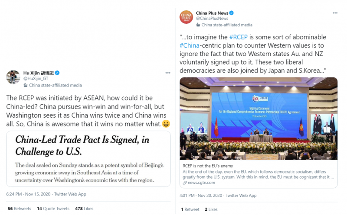This screenshot has width=347, height=215.
Task: Click state-affiliated media flag icon under @HuXijin_GT
Action: pyautogui.click(x=26, y=85)
